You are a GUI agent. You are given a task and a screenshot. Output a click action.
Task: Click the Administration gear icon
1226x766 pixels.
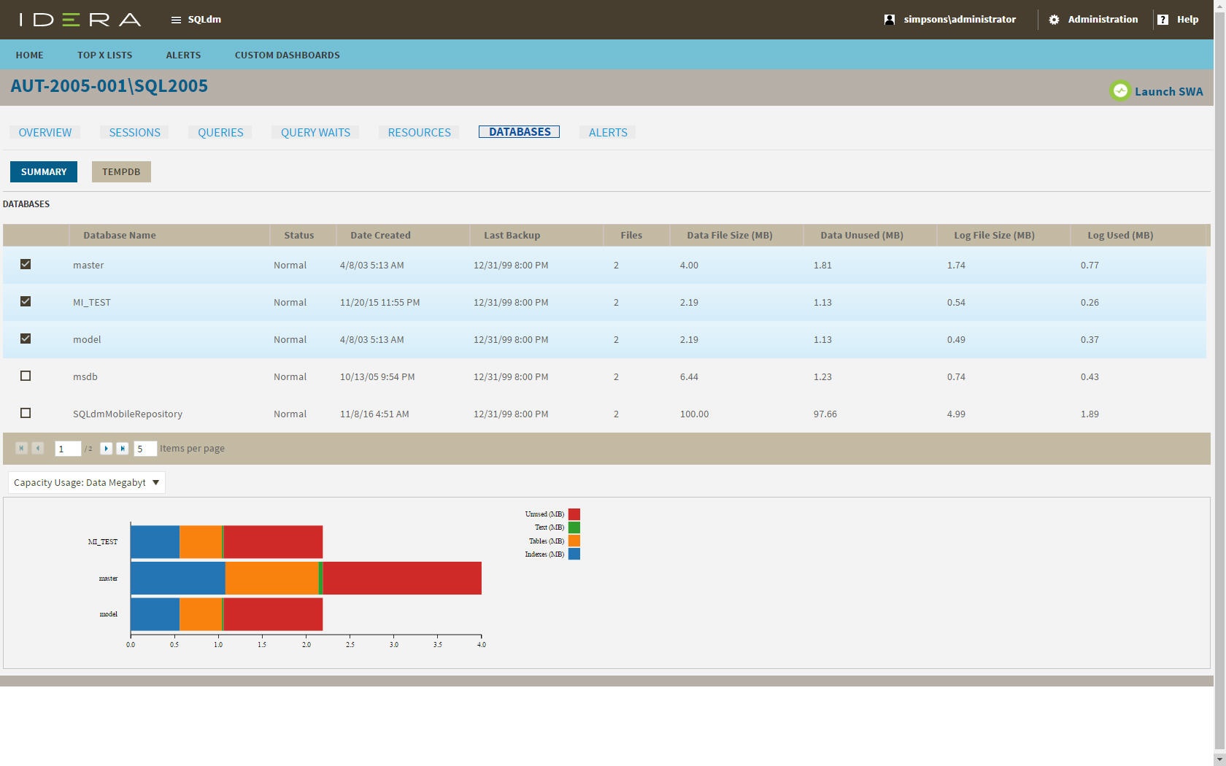[x=1054, y=20]
